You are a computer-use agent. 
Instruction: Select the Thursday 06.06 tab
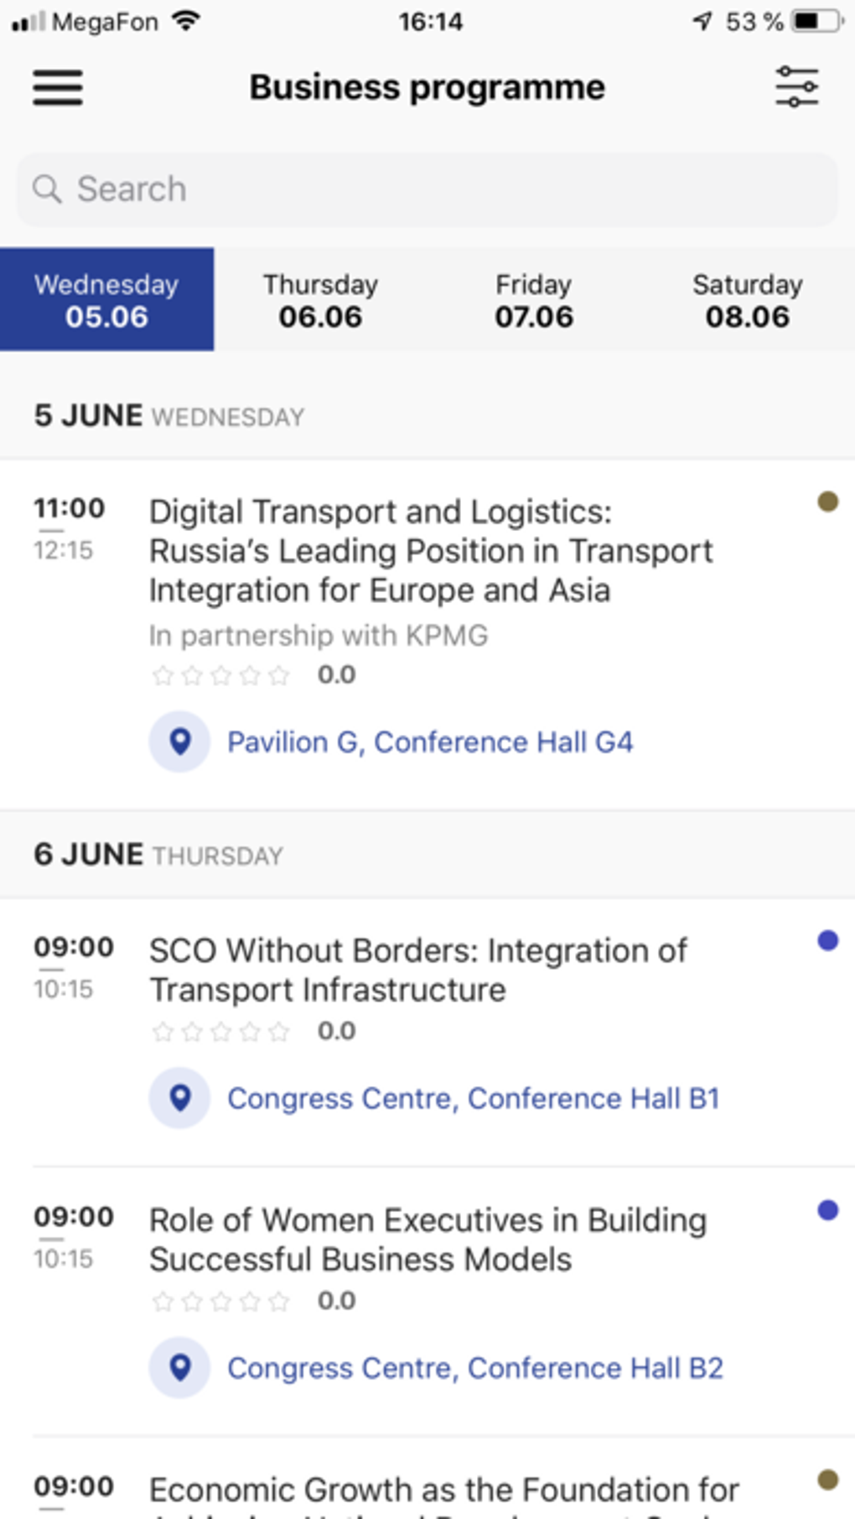click(320, 299)
